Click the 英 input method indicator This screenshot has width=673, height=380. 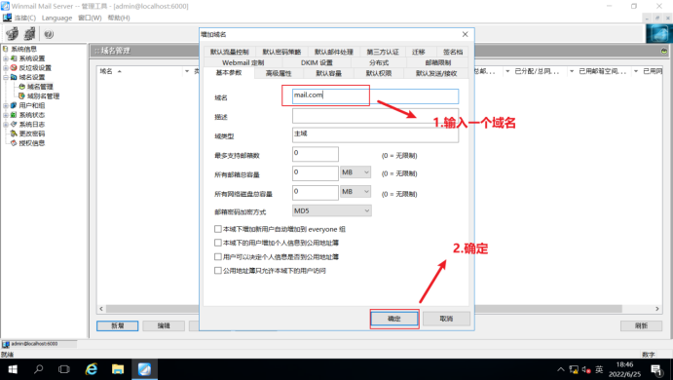[599, 369]
